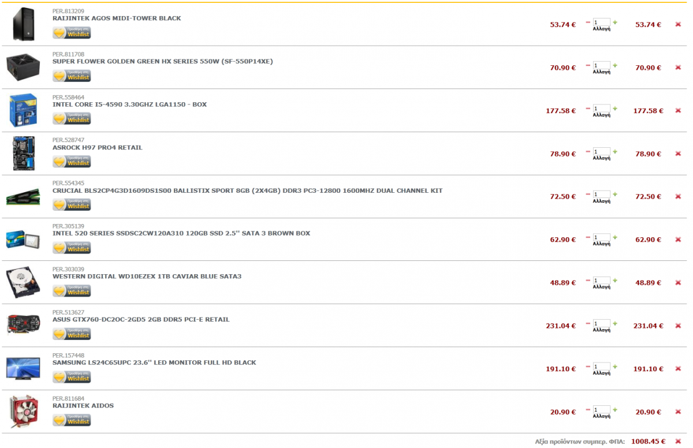
Task: Increase quantity of ASRock H97 Pro4
Action: 615,152
